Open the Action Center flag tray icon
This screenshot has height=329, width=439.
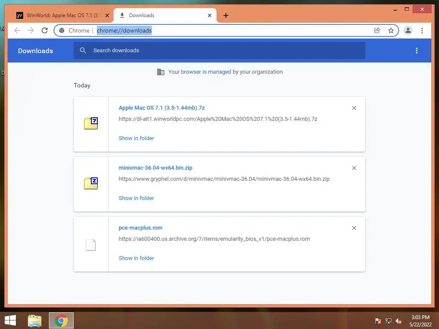[x=378, y=321]
